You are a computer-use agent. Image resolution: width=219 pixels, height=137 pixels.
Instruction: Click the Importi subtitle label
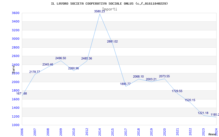tap(109, 9)
